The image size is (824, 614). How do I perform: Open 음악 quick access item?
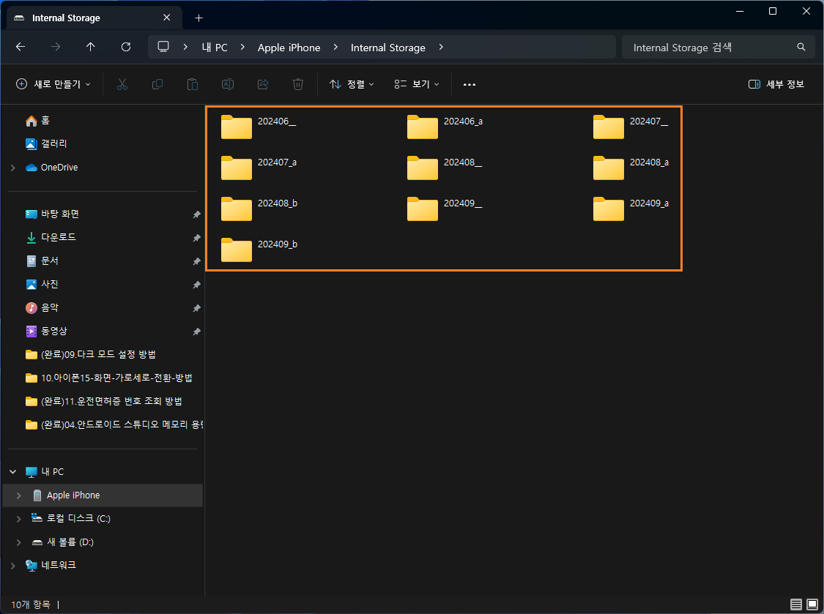pyautogui.click(x=42, y=308)
